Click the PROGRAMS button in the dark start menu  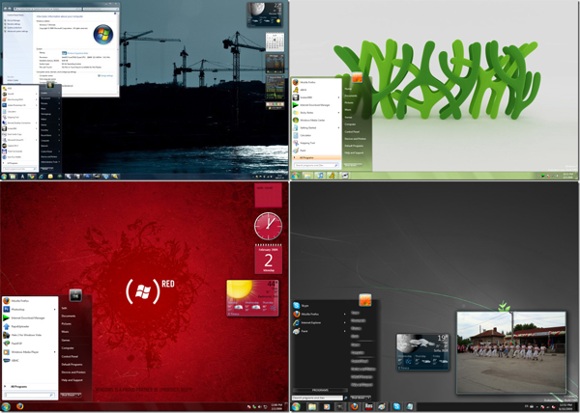coord(320,390)
